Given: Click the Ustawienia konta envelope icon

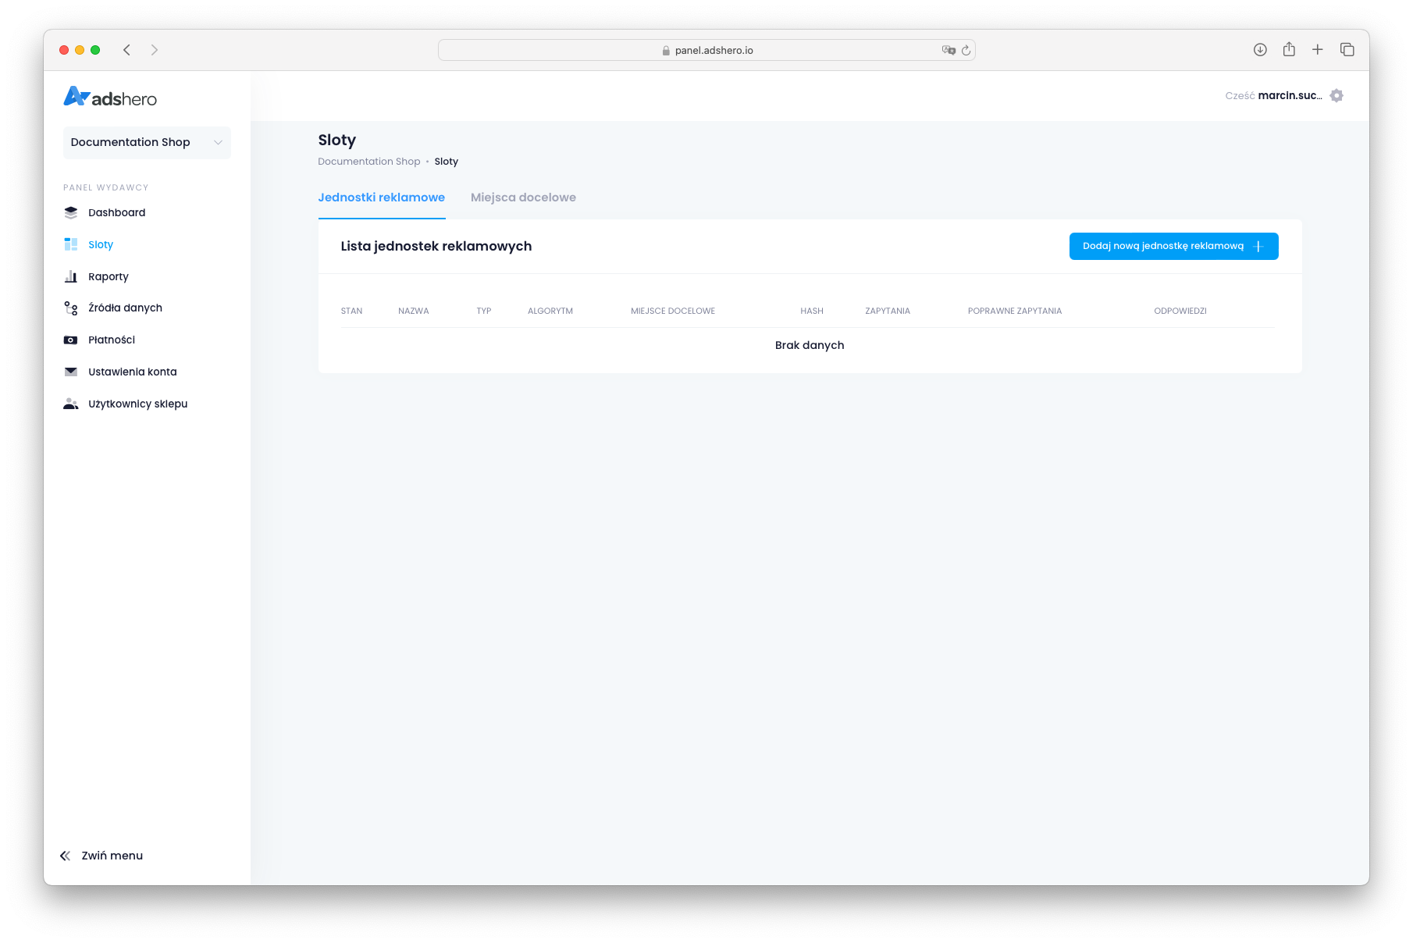Looking at the screenshot, I should tap(71, 372).
